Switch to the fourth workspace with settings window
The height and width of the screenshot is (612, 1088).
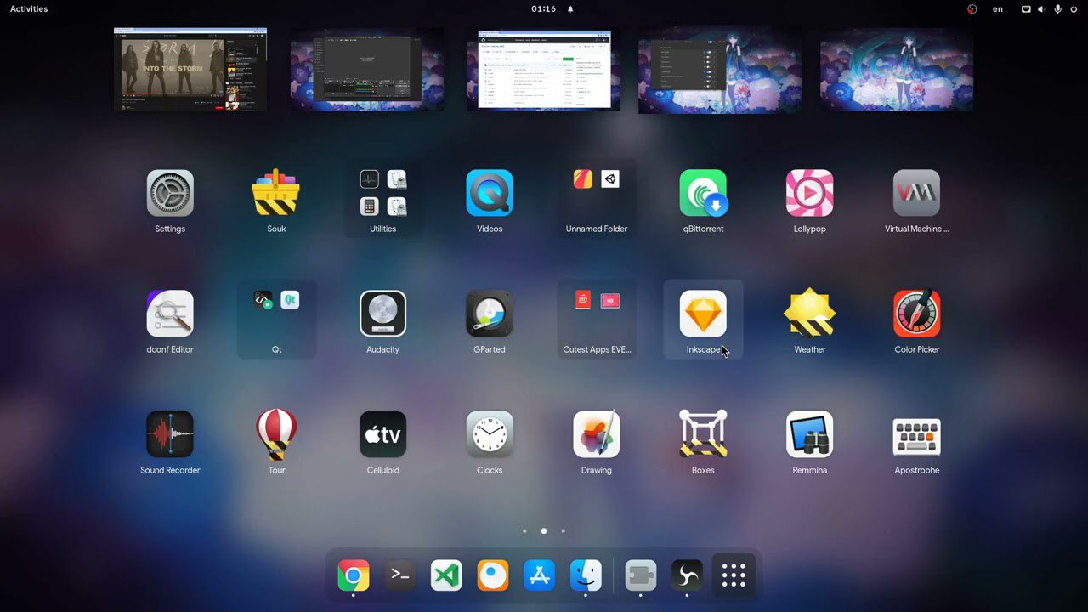coord(720,70)
